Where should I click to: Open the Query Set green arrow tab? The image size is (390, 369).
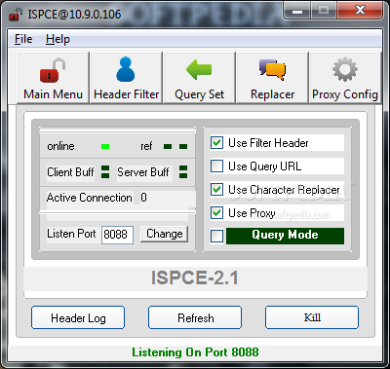point(199,78)
